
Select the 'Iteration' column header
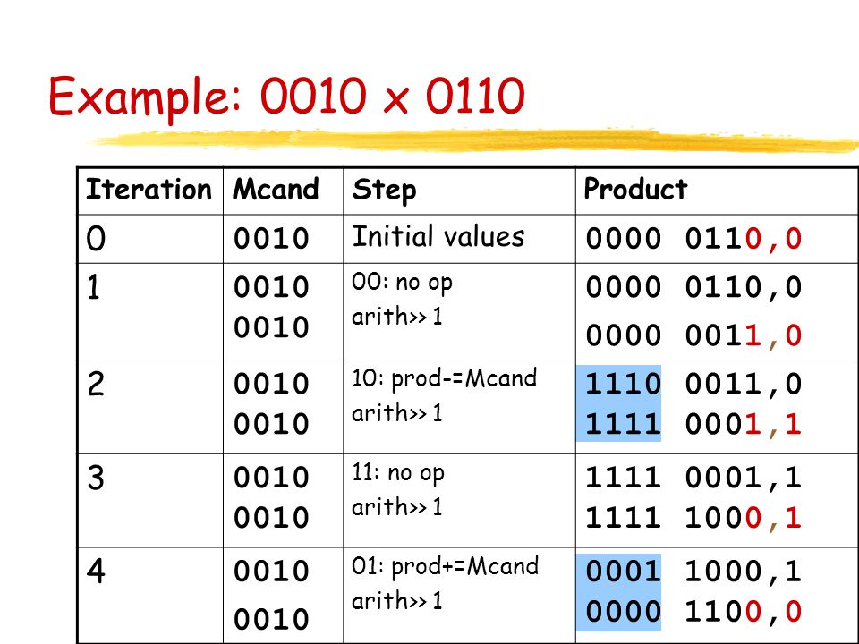coord(150,191)
